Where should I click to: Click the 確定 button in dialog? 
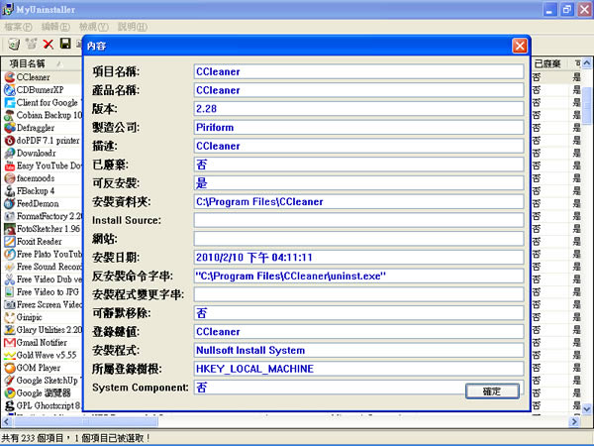click(492, 391)
